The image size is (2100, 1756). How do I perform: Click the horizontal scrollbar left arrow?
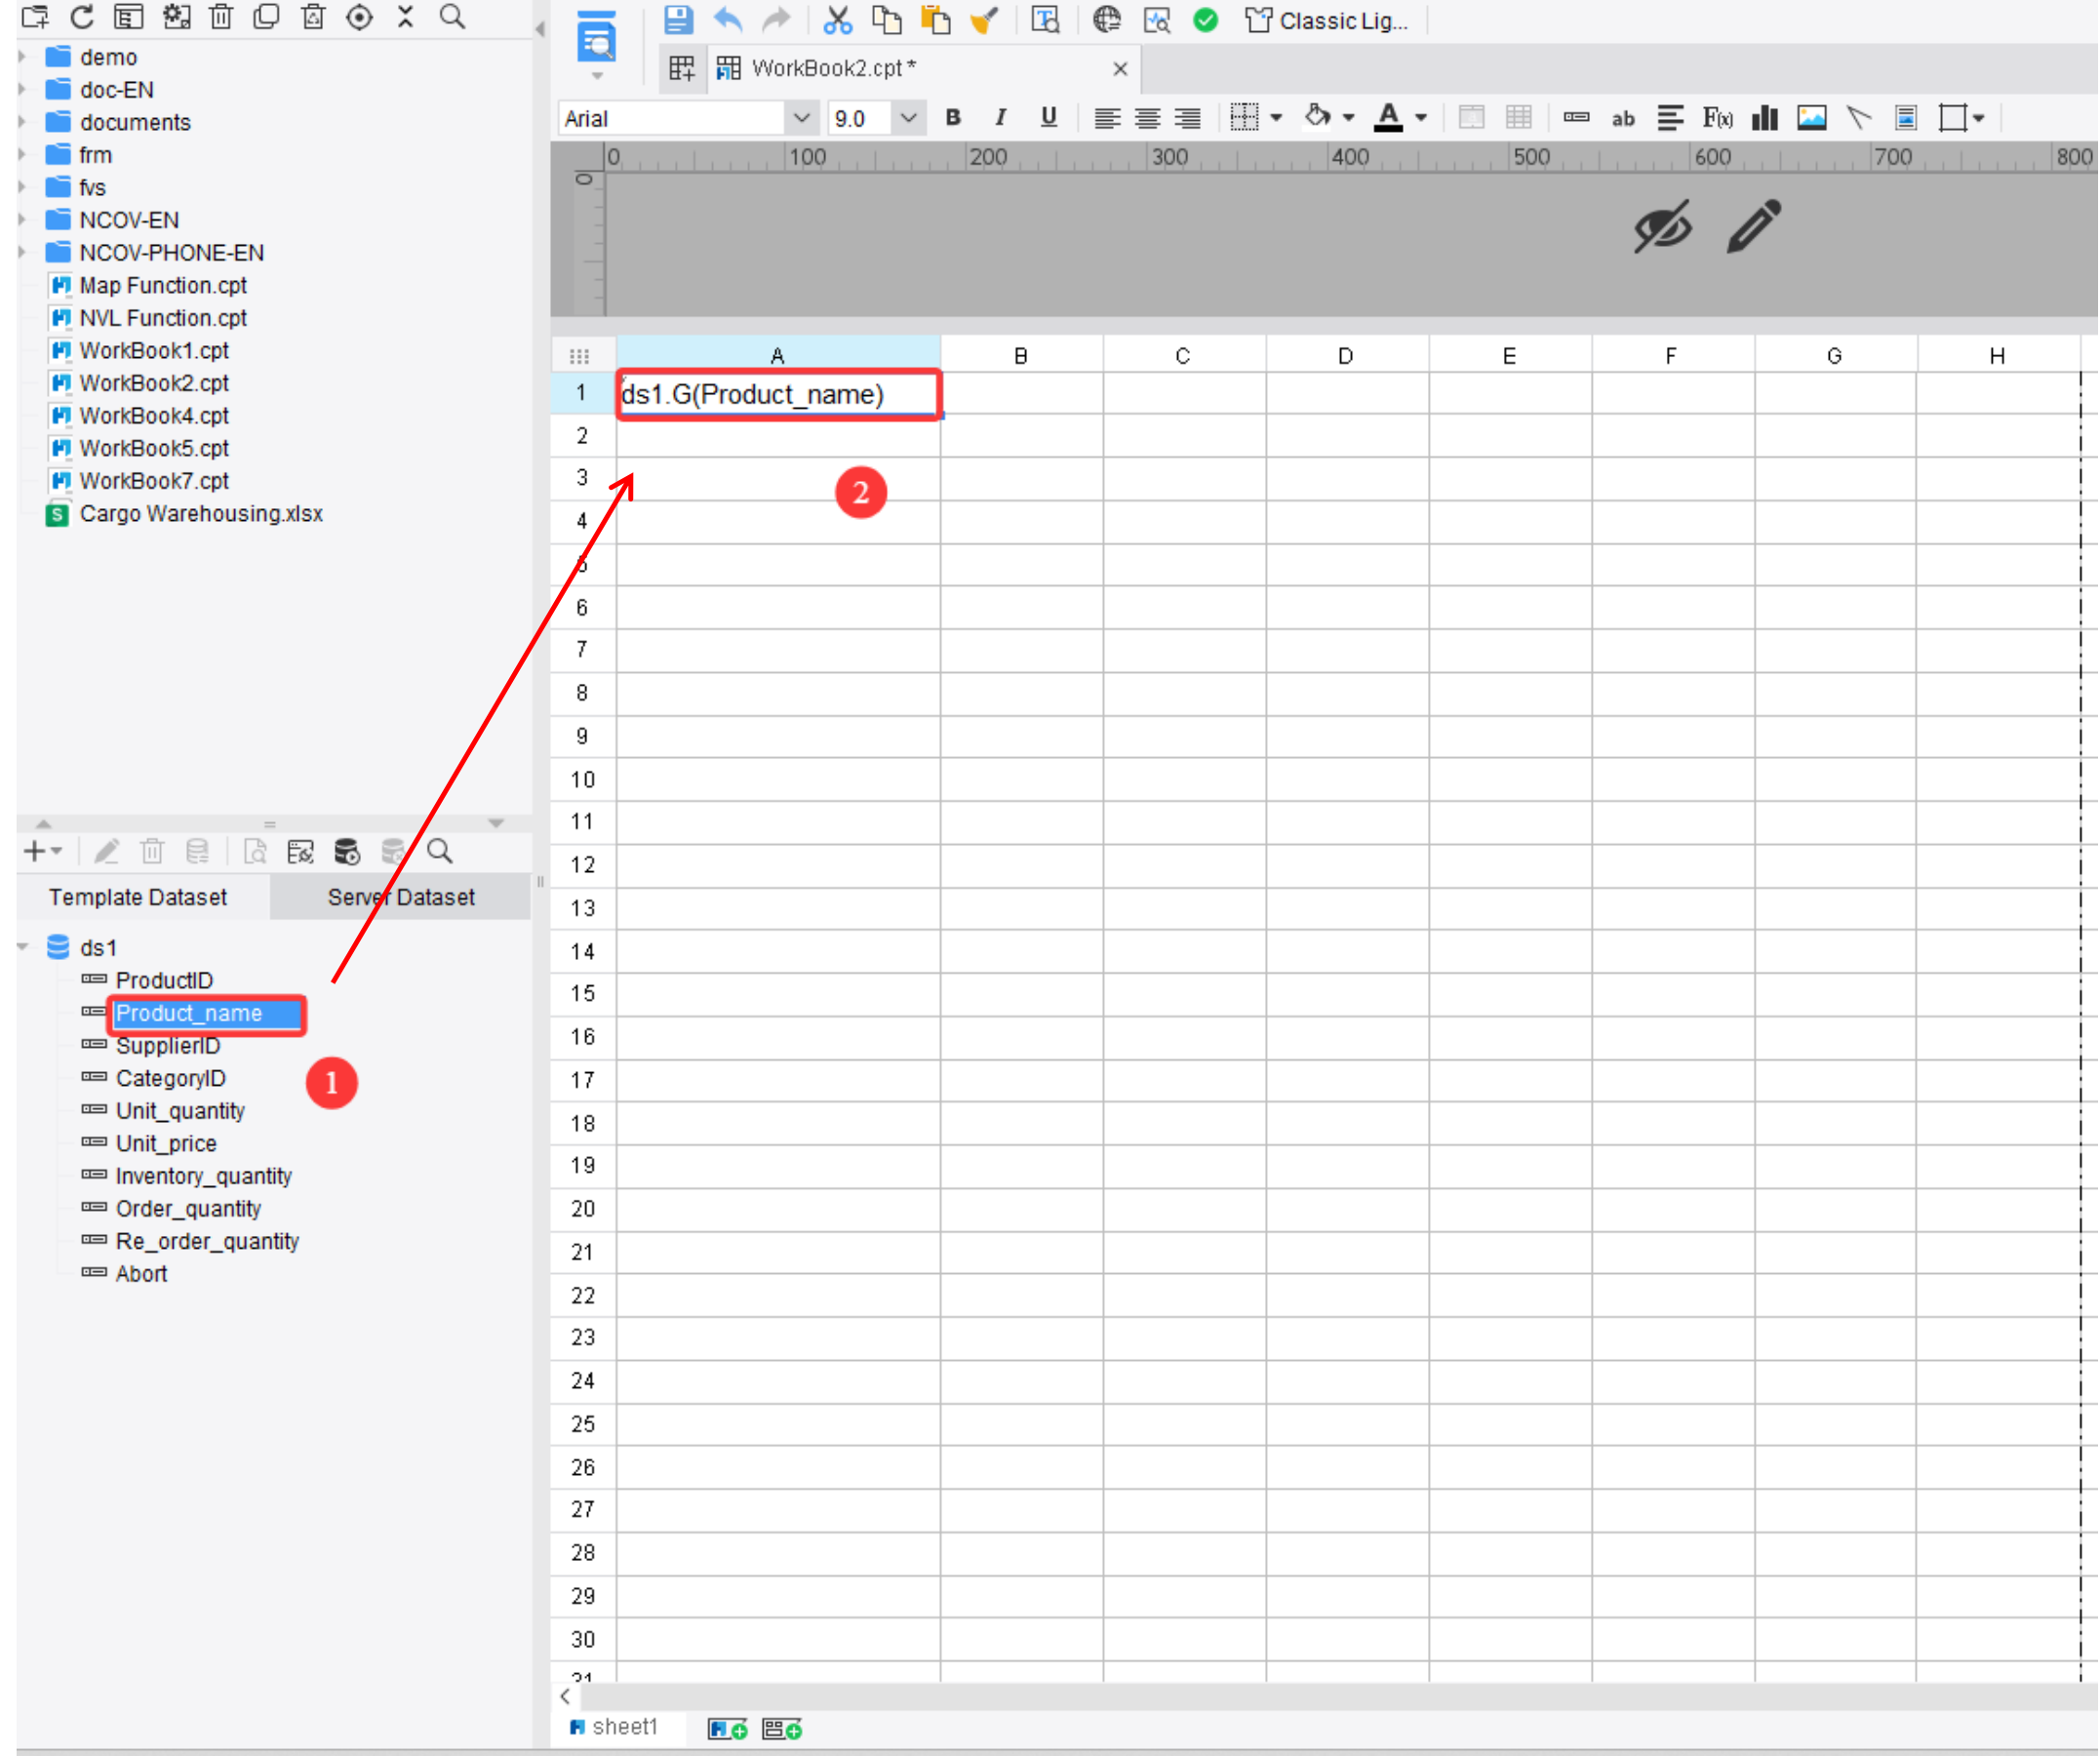click(565, 1697)
